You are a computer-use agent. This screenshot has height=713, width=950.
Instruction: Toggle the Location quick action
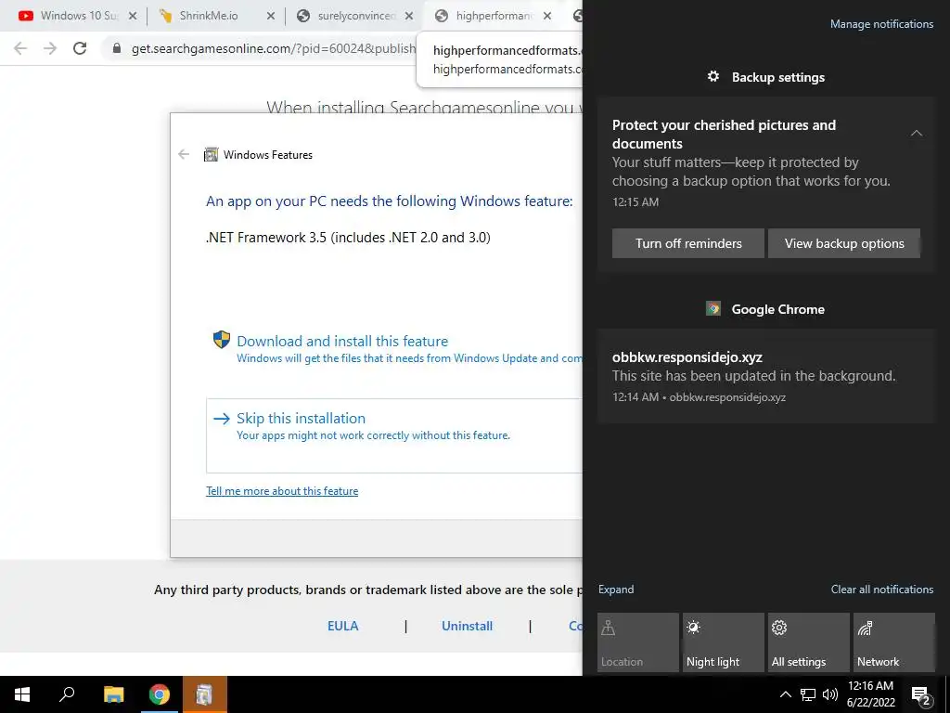pos(638,642)
